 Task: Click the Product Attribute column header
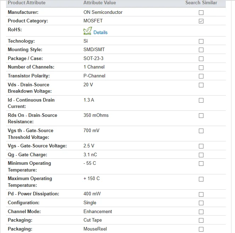27,3
